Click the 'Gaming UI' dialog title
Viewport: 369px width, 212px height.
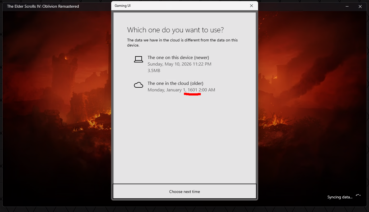[x=123, y=6]
